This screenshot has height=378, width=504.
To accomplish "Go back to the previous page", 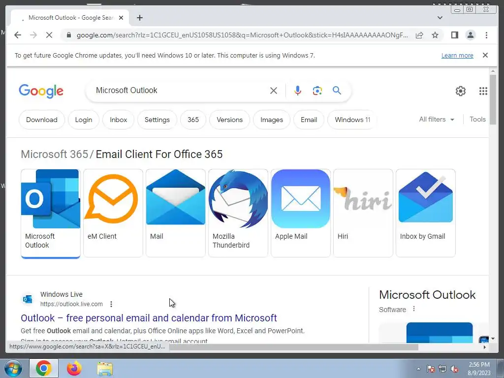I will [18, 35].
